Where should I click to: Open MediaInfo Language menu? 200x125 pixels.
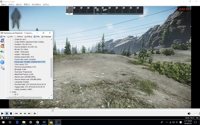(x=46, y=36)
